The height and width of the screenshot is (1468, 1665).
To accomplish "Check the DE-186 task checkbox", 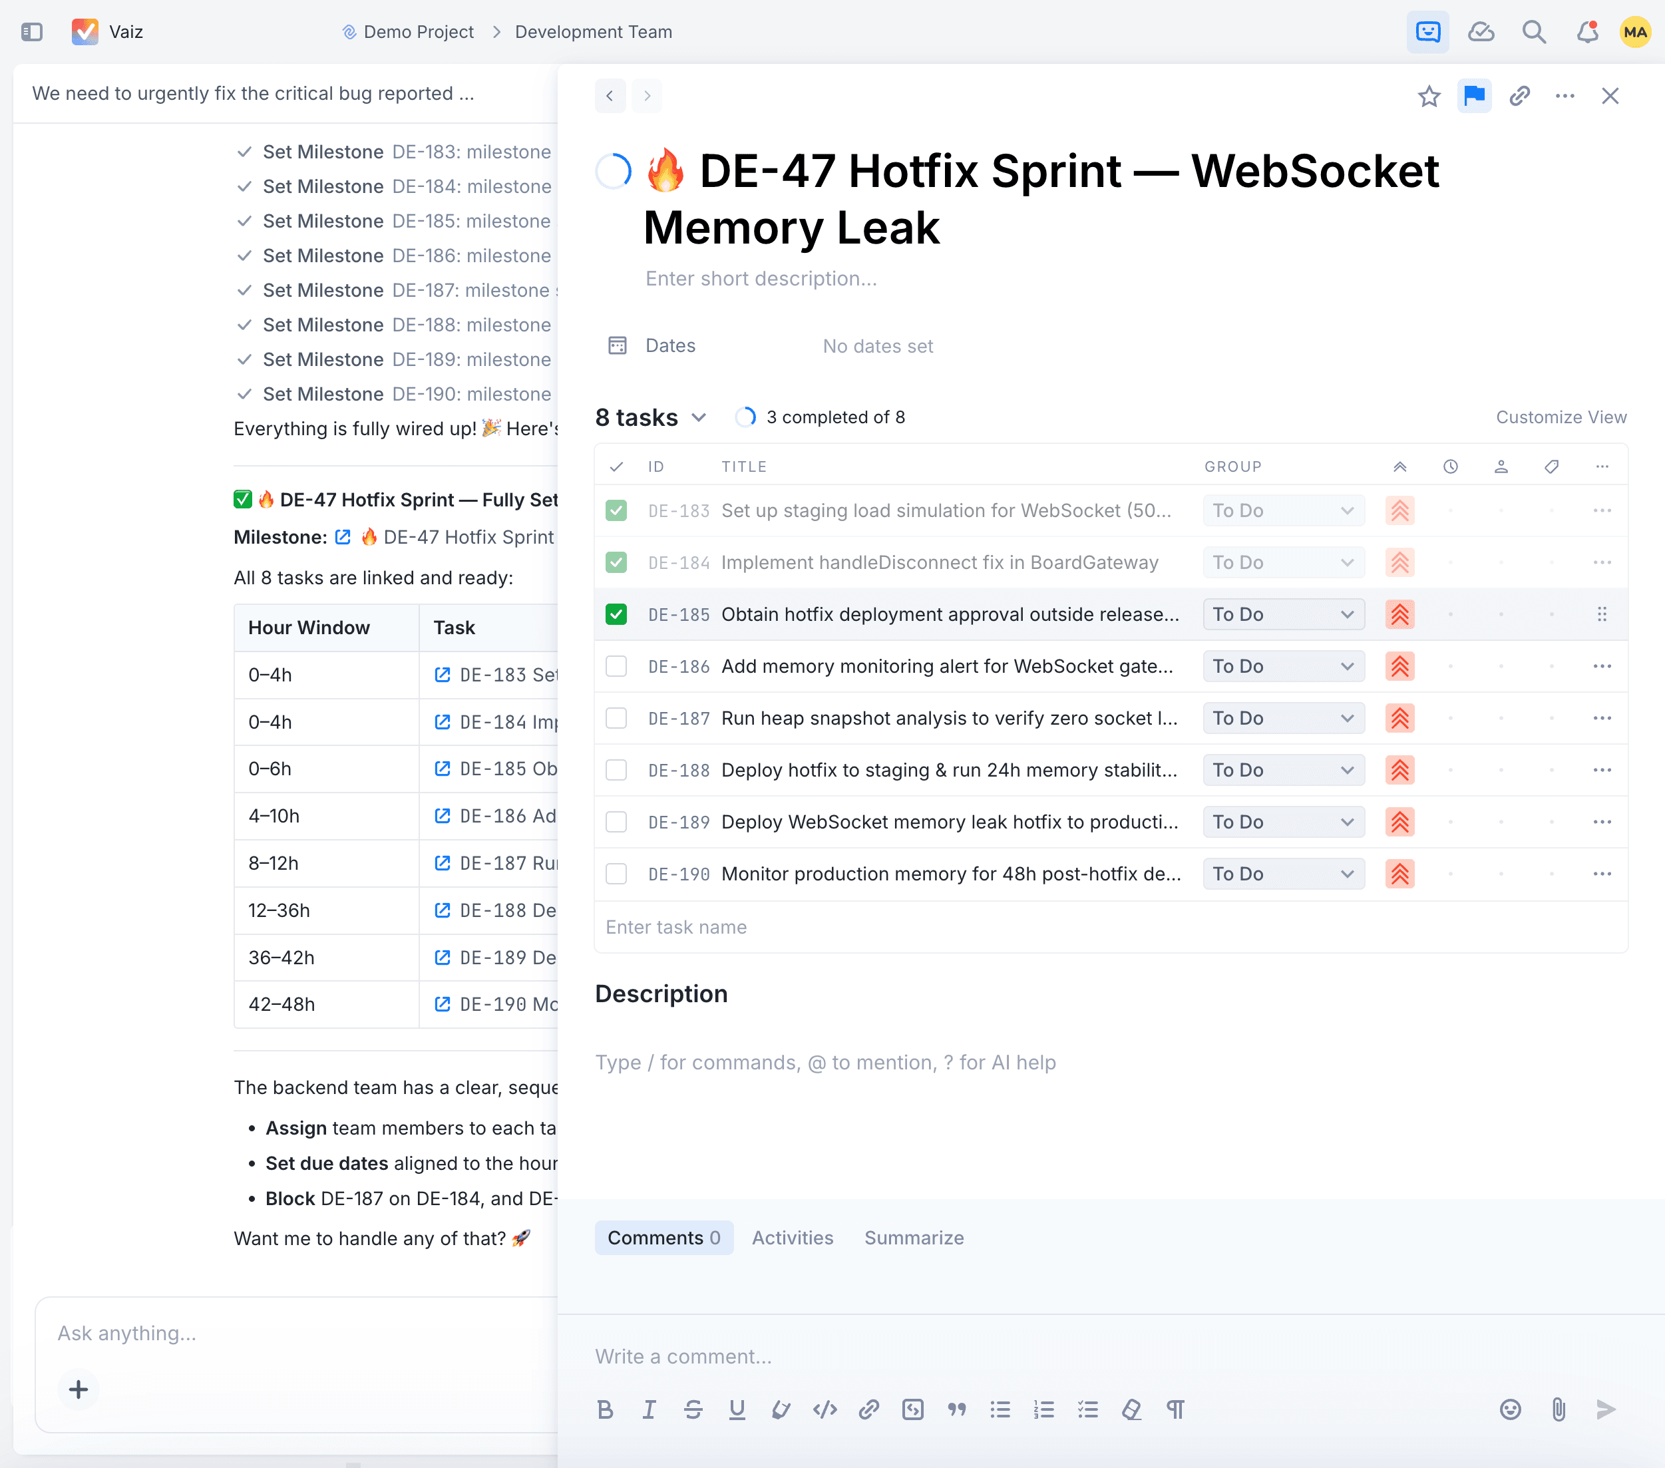I will tap(617, 666).
